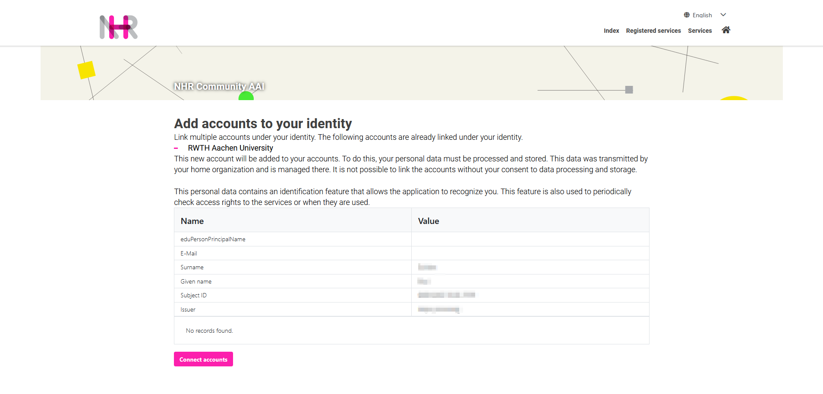Viewport: 823px width, 394px height.
Task: Open the English language dropdown
Action: [702, 15]
